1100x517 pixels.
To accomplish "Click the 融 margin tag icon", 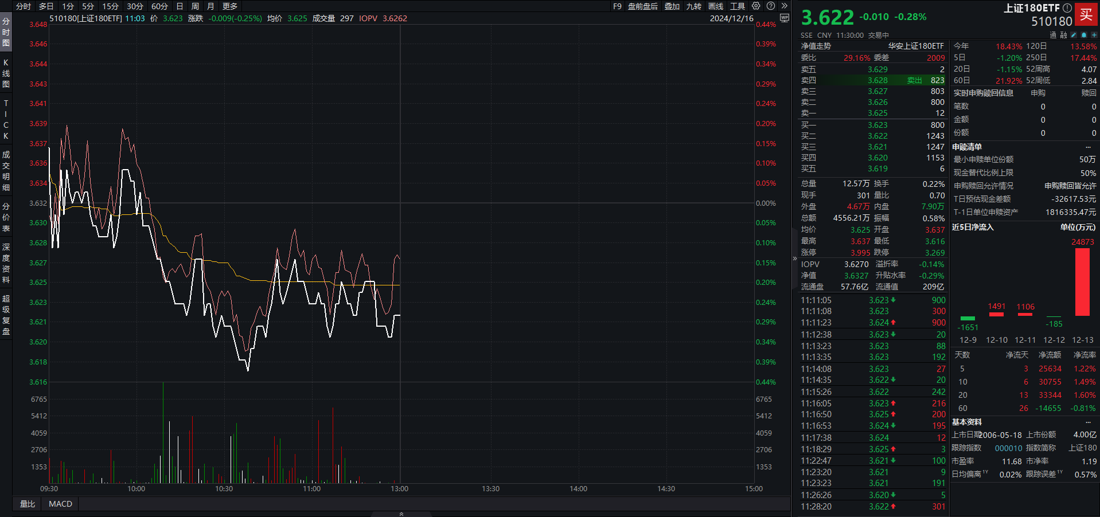I will pos(1063,35).
